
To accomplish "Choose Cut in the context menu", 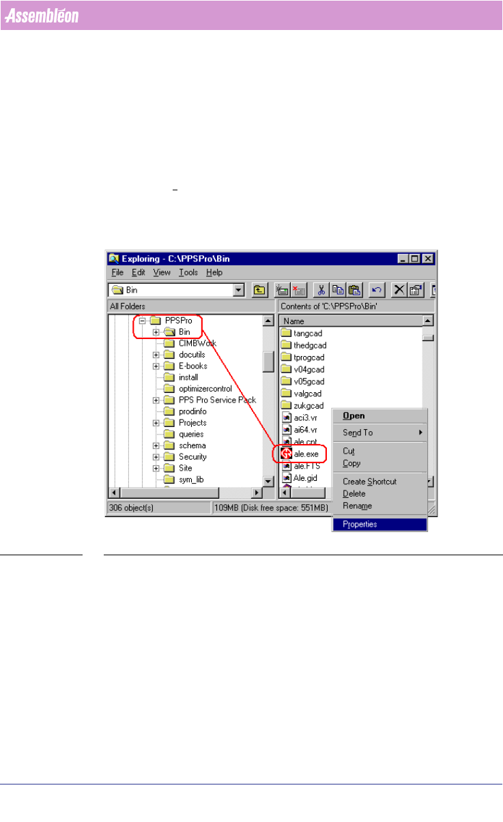I will click(379, 451).
